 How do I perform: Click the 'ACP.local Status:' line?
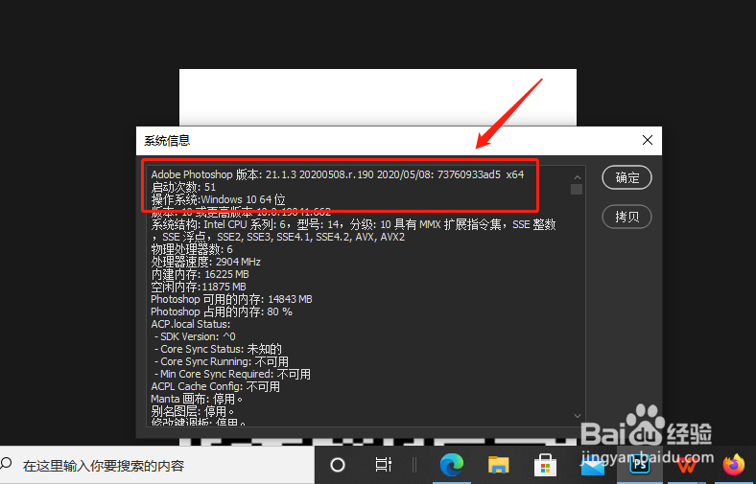[x=191, y=325]
